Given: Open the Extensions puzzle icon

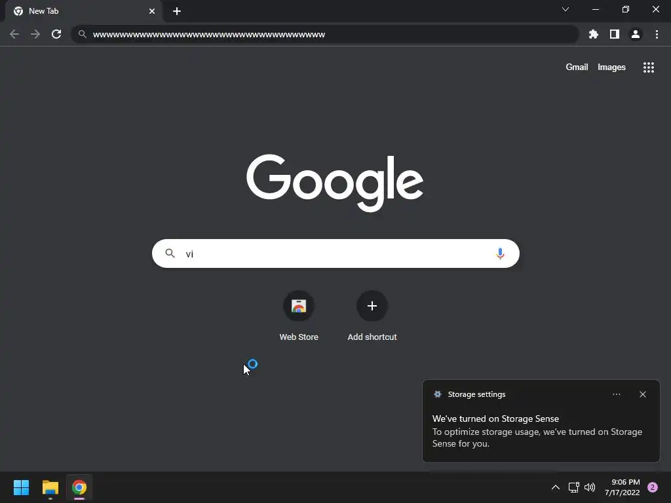Looking at the screenshot, I should click(x=593, y=34).
